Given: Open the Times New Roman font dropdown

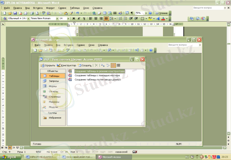Looking at the screenshot, I should coord(57,19).
